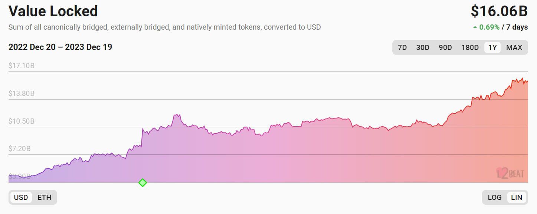Click the green upward arrow next to 0.69%
Image resolution: width=537 pixels, height=214 pixels.
[x=475, y=27]
